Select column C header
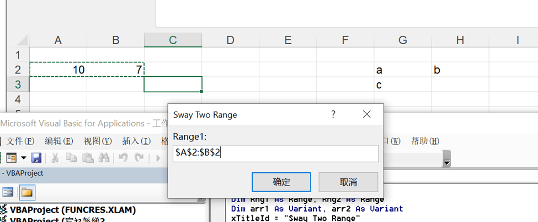This screenshot has height=222, width=538. [173, 40]
